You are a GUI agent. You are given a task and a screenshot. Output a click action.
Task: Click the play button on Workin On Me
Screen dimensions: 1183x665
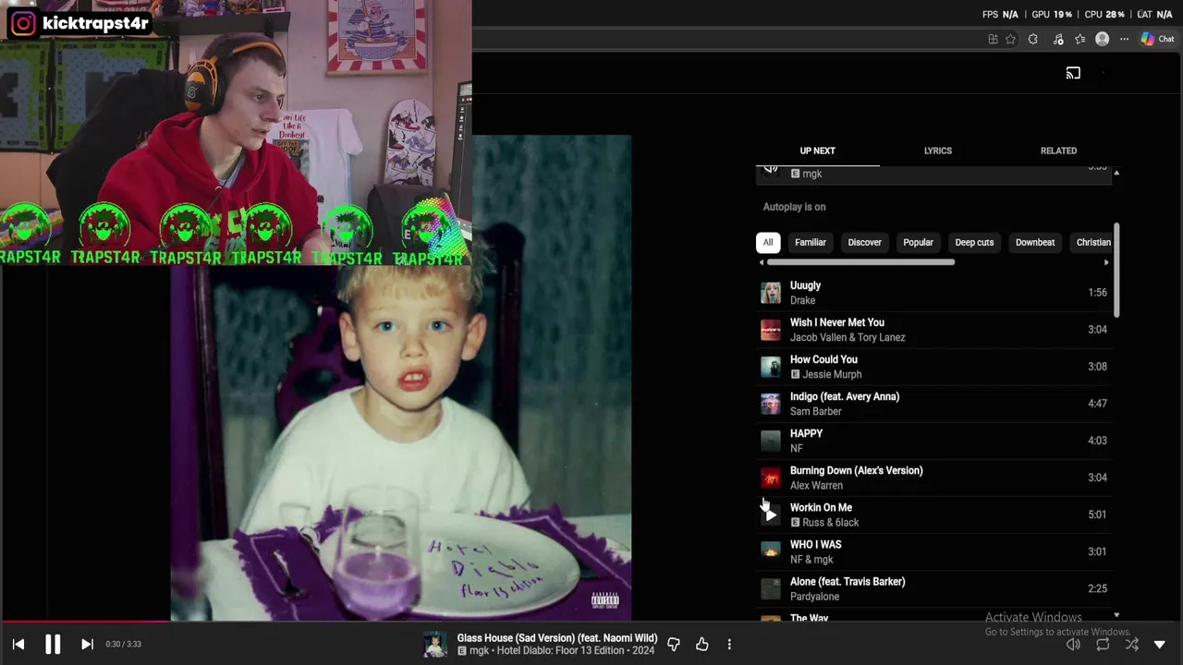point(771,515)
